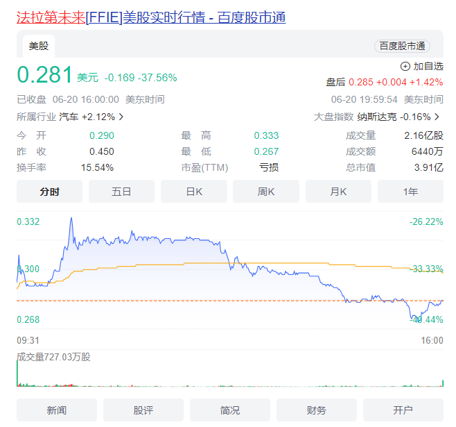Open the 新闻 section button
The width and height of the screenshot is (456, 427).
(57, 410)
